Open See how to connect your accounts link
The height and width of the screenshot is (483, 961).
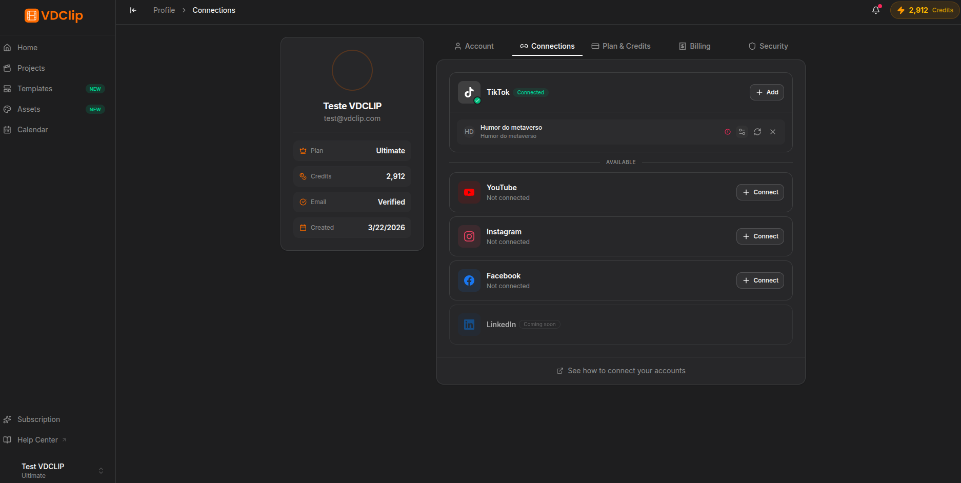click(x=621, y=371)
